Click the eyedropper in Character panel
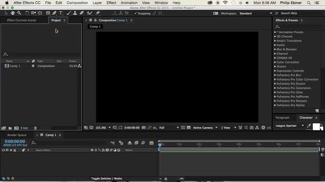The height and width of the screenshot is (182, 325). click(309, 126)
